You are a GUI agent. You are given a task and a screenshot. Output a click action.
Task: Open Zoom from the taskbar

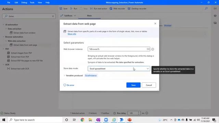tap(106, 120)
